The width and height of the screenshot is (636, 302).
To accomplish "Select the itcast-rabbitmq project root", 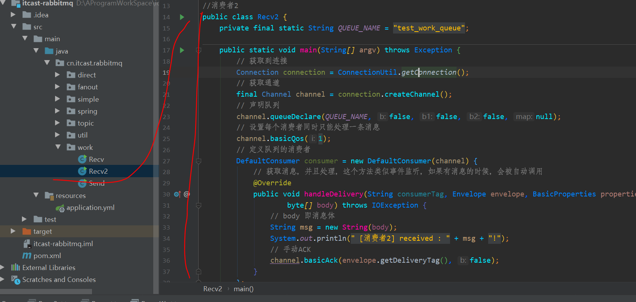I will [47, 3].
